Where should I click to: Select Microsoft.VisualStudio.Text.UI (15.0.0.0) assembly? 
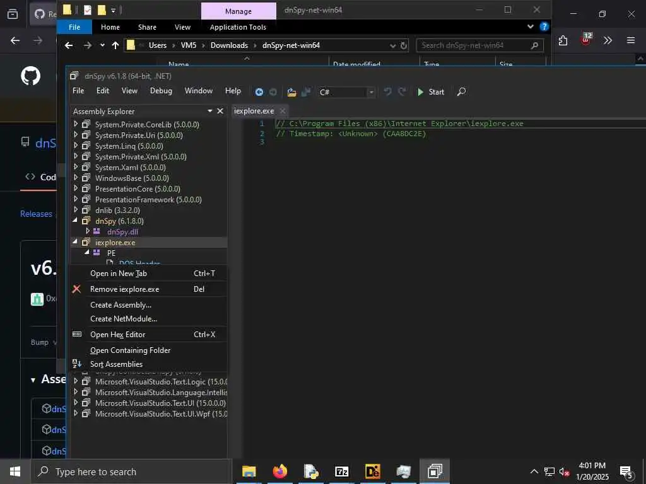click(x=160, y=403)
